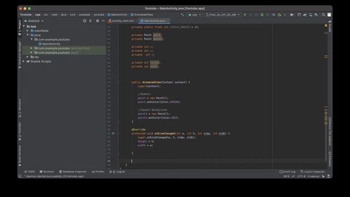The width and height of the screenshot is (350, 197).
Task: Open the Event Log
Action: 288,172
